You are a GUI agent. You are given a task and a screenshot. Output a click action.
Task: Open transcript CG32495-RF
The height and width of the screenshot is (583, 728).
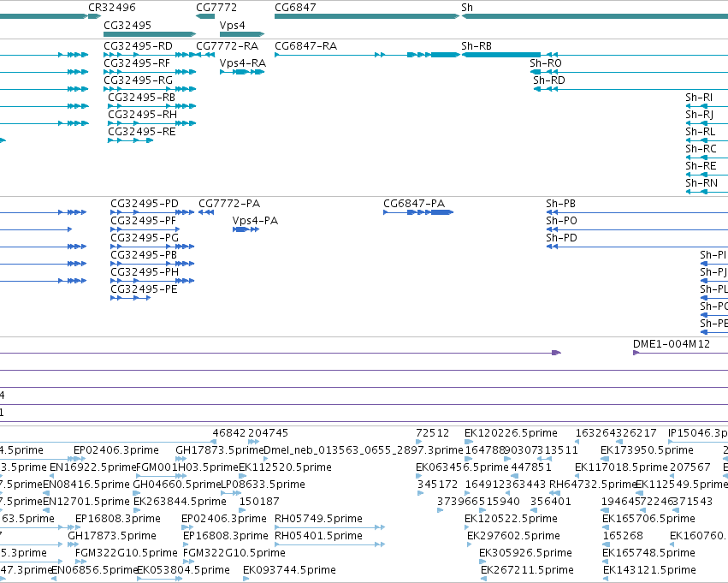pos(137,63)
